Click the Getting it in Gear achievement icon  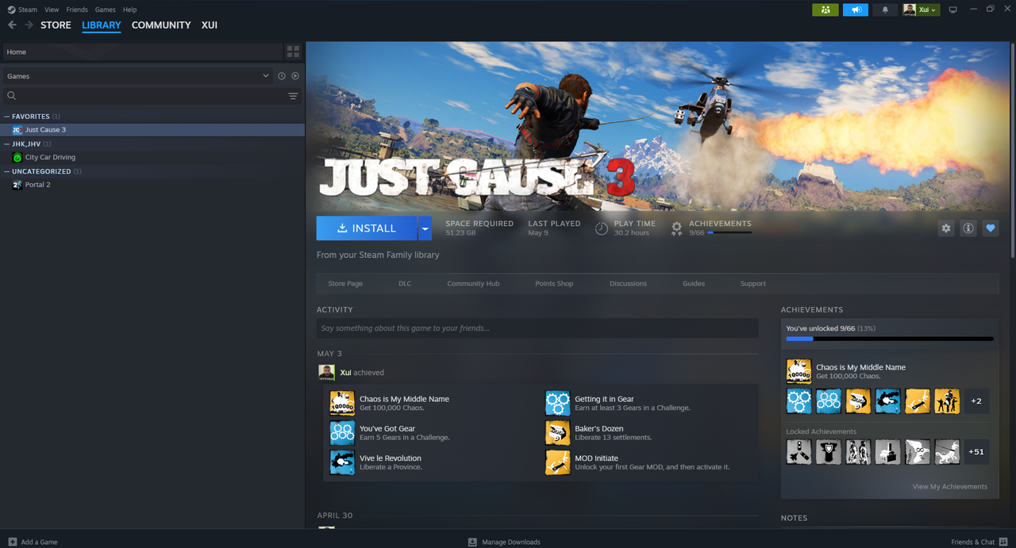click(x=557, y=403)
